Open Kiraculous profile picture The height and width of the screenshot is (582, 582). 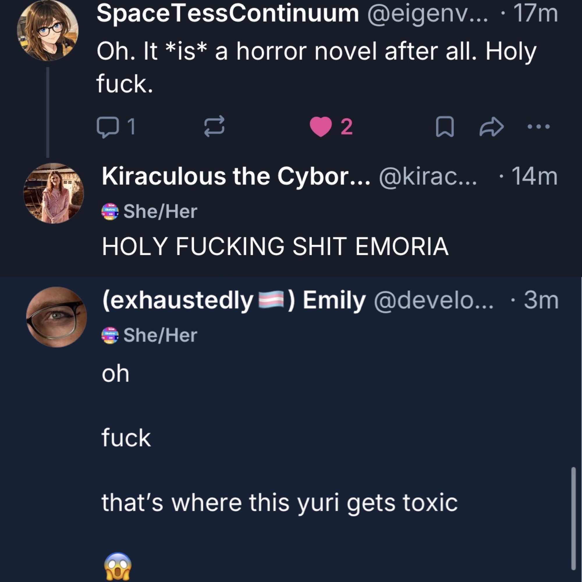point(54,193)
